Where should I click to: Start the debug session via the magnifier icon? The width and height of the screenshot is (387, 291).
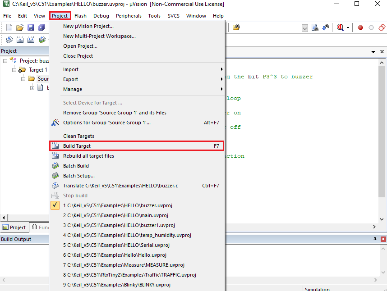pos(341,27)
